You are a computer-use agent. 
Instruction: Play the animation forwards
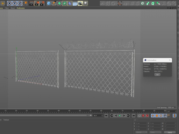pos(120,116)
